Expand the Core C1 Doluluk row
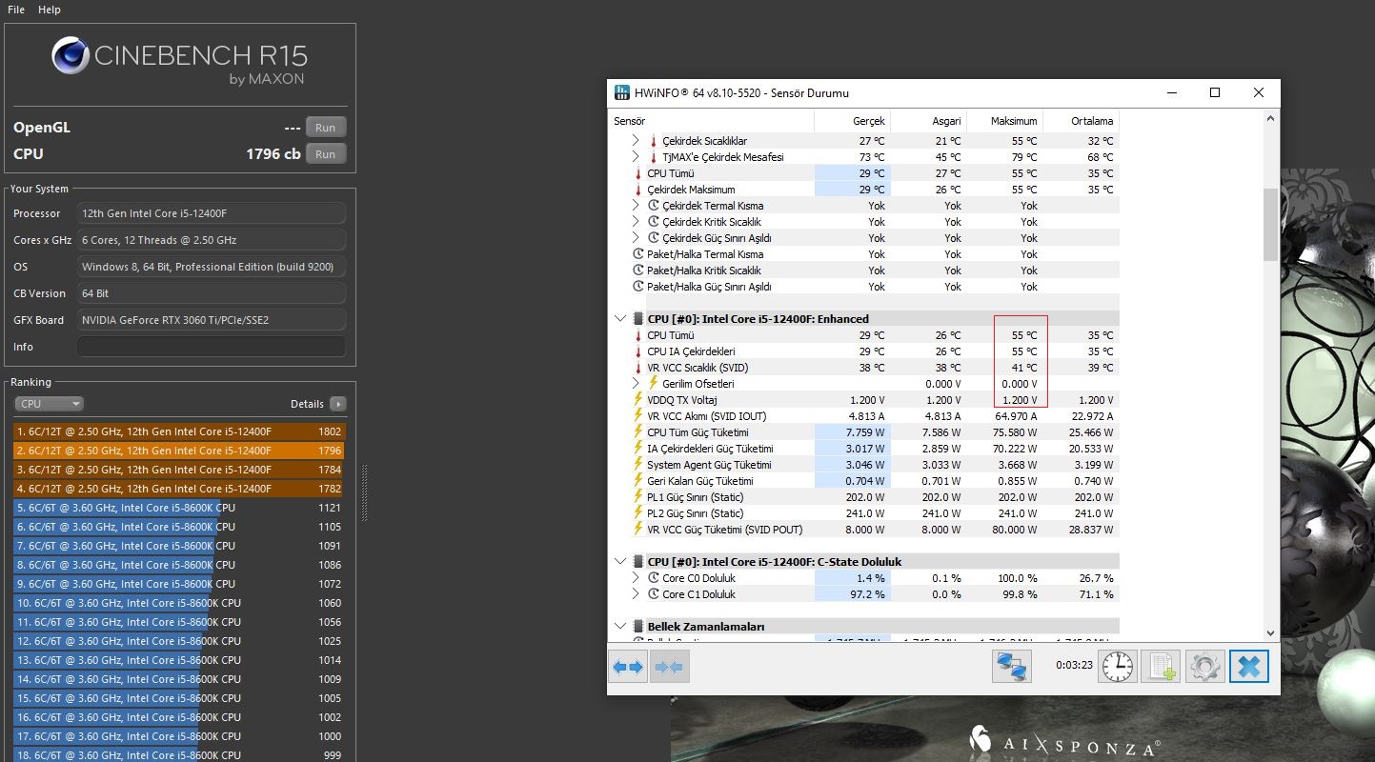Viewport: 1375px width, 762px height. (x=637, y=594)
